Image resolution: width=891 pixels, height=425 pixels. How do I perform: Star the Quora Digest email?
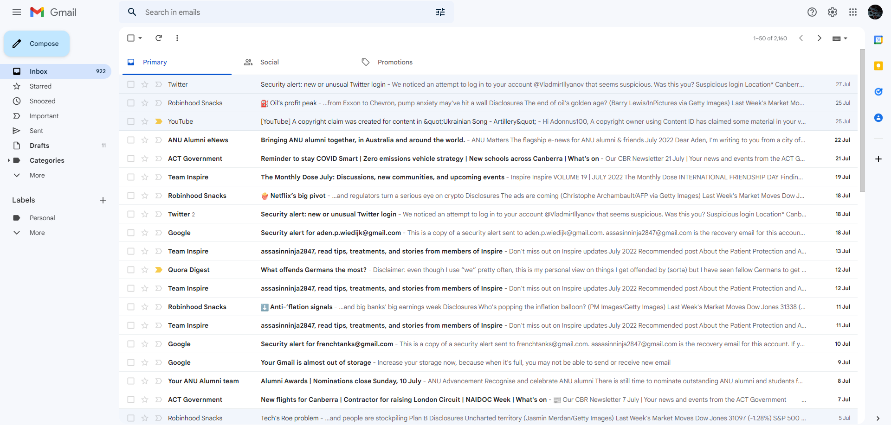pos(145,270)
